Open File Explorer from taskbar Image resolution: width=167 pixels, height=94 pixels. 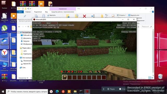[x=75, y=92]
